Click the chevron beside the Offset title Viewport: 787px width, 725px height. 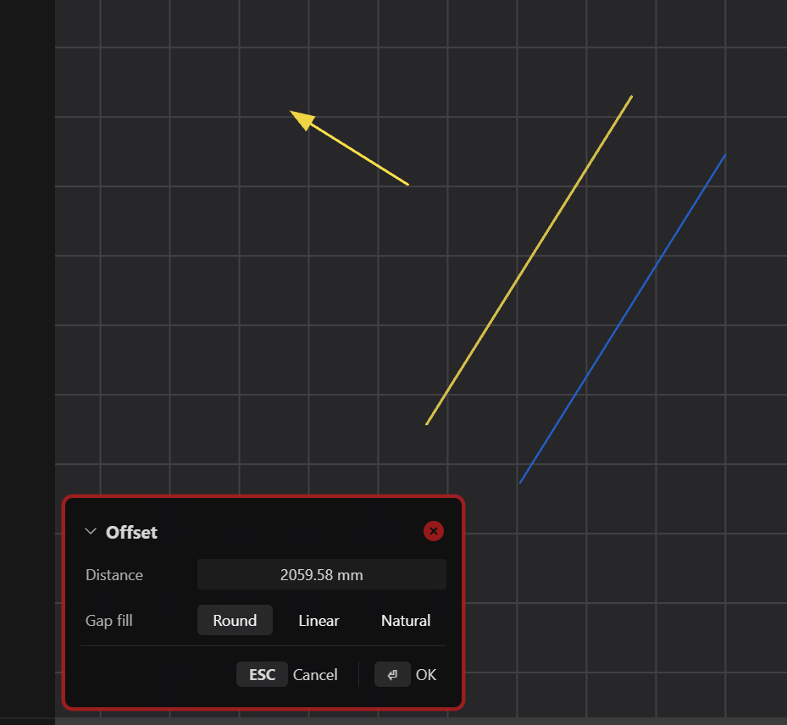click(91, 532)
